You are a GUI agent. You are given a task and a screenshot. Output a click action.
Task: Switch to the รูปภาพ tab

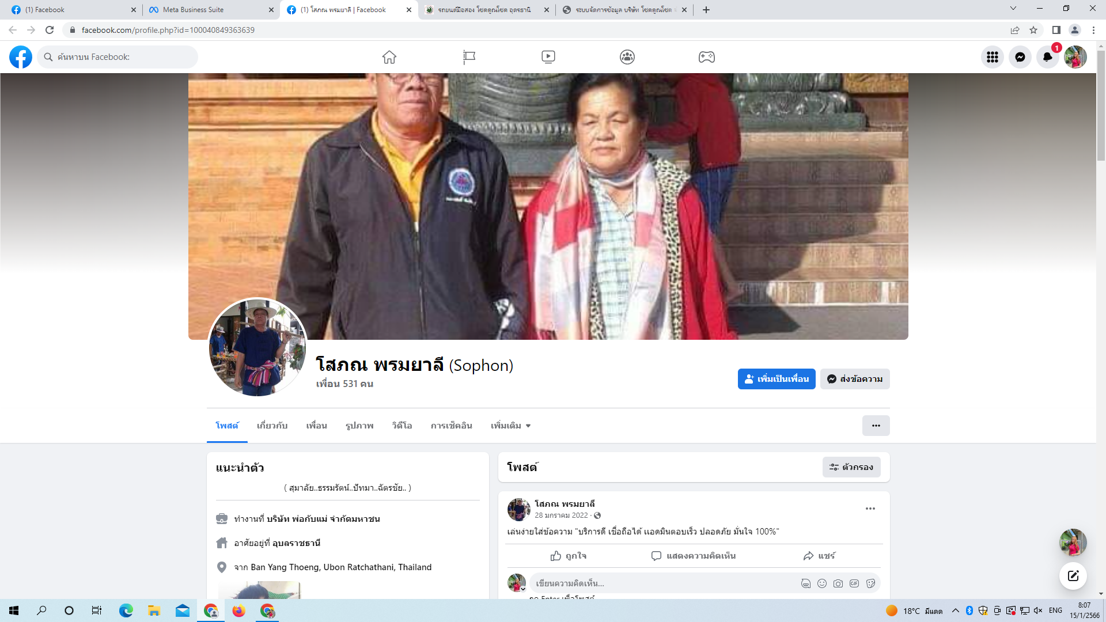(359, 426)
